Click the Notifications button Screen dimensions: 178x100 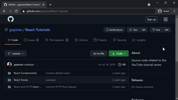114,30
